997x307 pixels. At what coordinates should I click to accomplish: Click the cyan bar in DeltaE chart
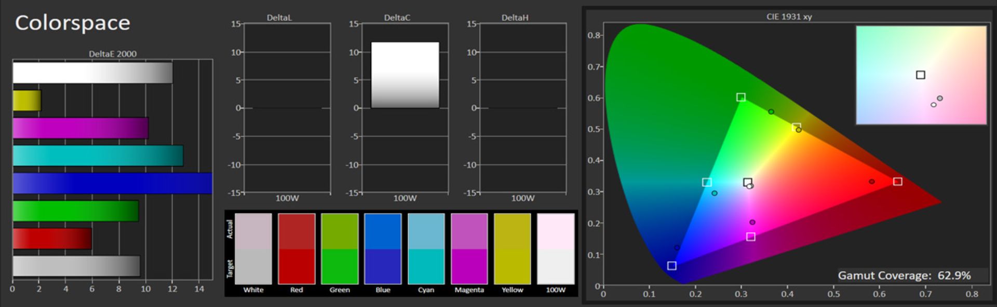98,156
